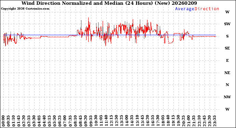Click the 21:35 time label
The height and width of the screenshot is (128, 236).
[194, 121]
